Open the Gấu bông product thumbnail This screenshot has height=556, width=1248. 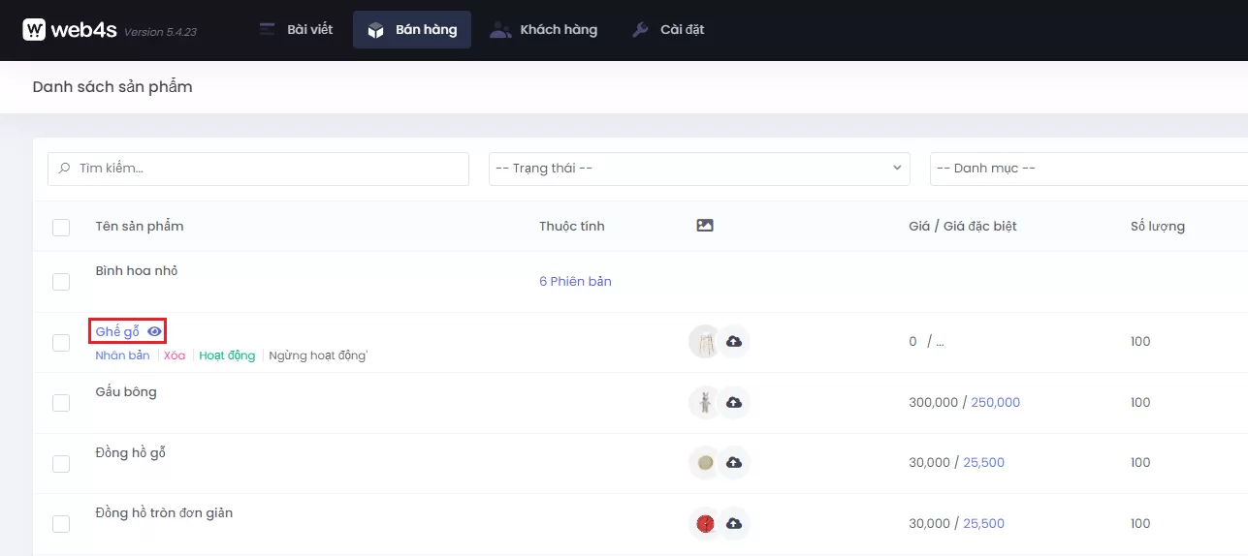click(x=705, y=403)
